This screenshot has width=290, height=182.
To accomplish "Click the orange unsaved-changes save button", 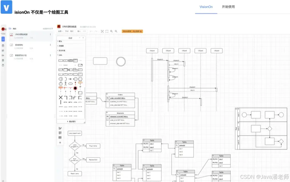I will click(132, 31).
